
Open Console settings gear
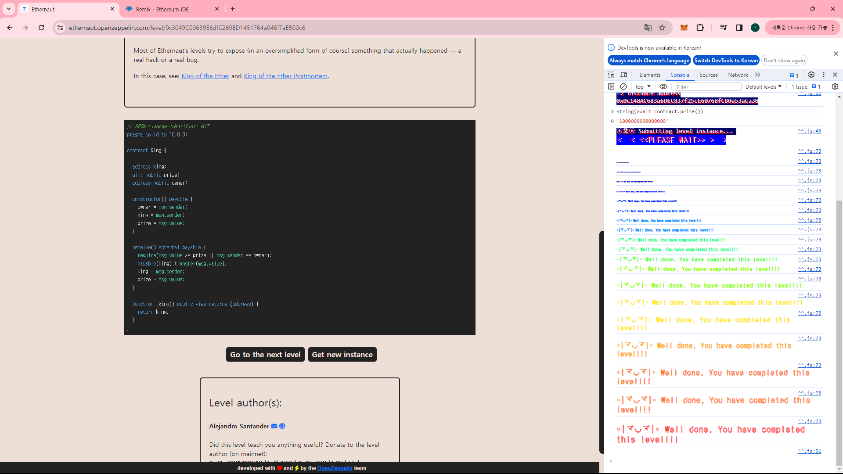(835, 87)
